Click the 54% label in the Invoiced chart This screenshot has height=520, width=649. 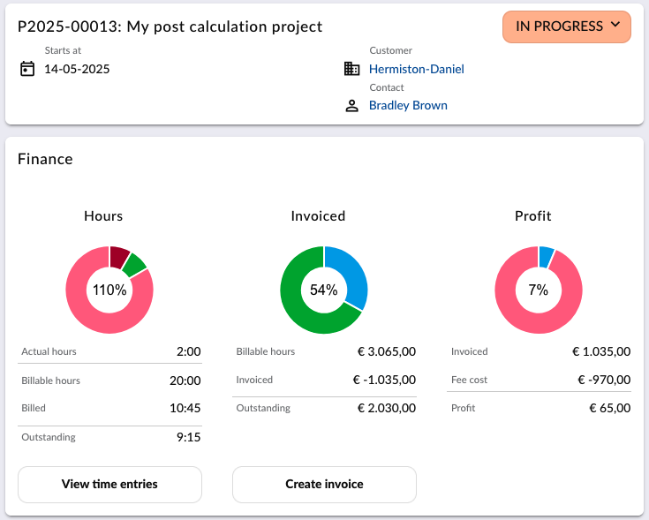coord(324,290)
